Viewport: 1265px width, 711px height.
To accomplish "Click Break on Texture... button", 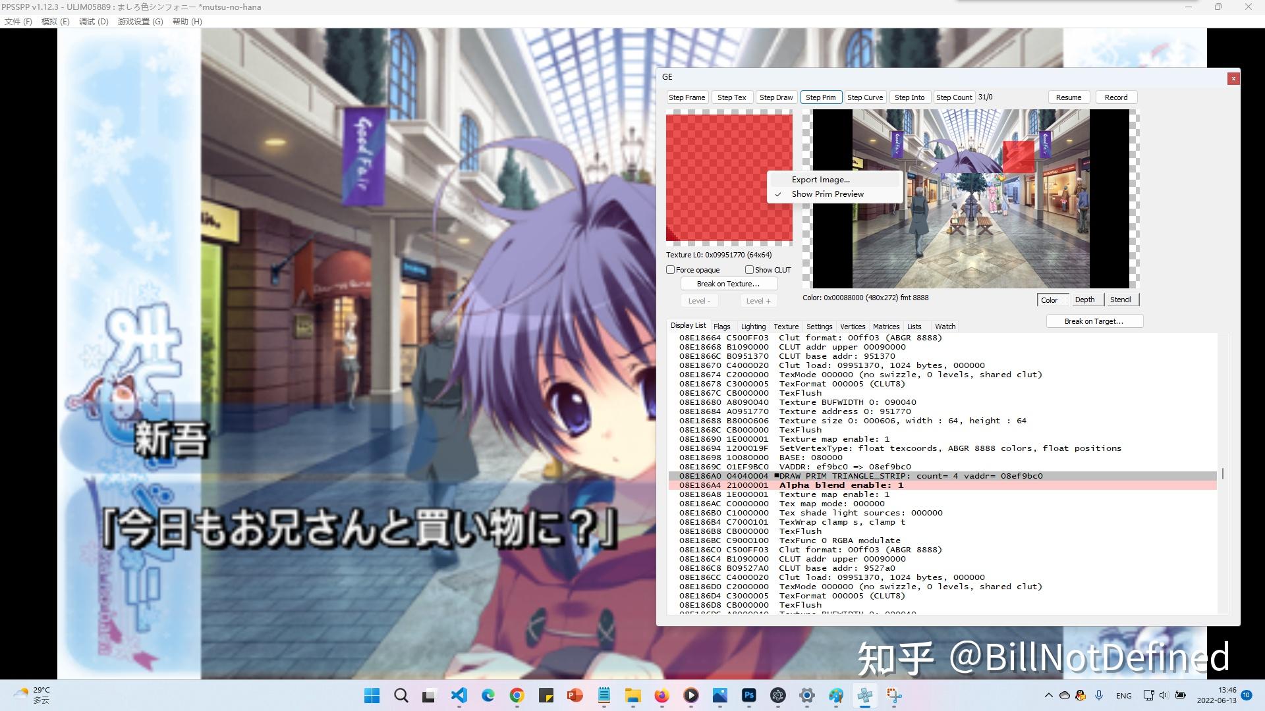I will 728,284.
